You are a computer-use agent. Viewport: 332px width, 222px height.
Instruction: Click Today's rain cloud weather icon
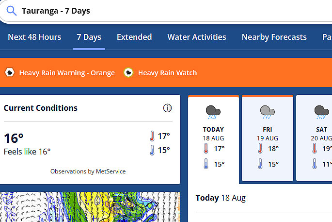point(213,112)
